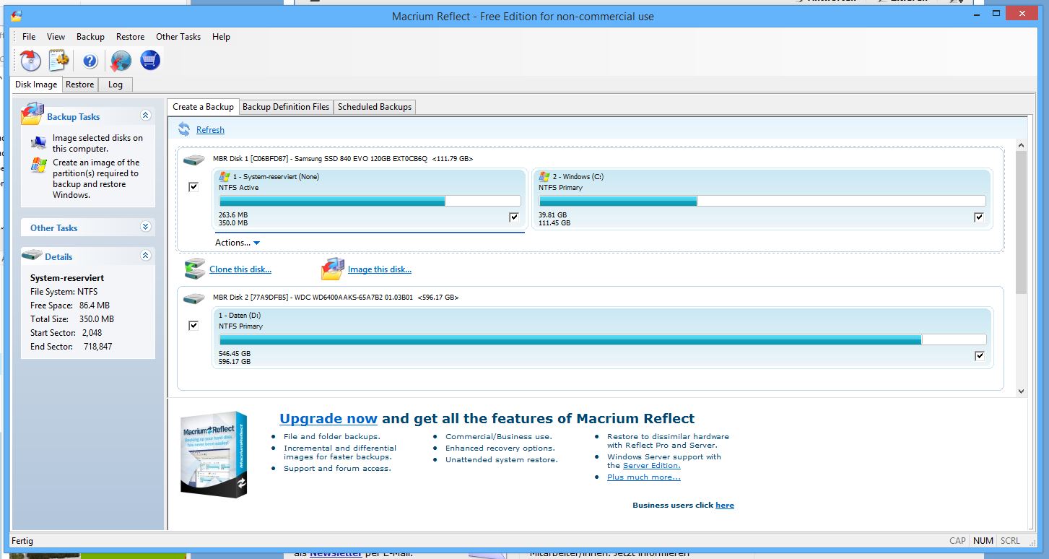Click the computer icon beside Image selected disks

(x=38, y=142)
